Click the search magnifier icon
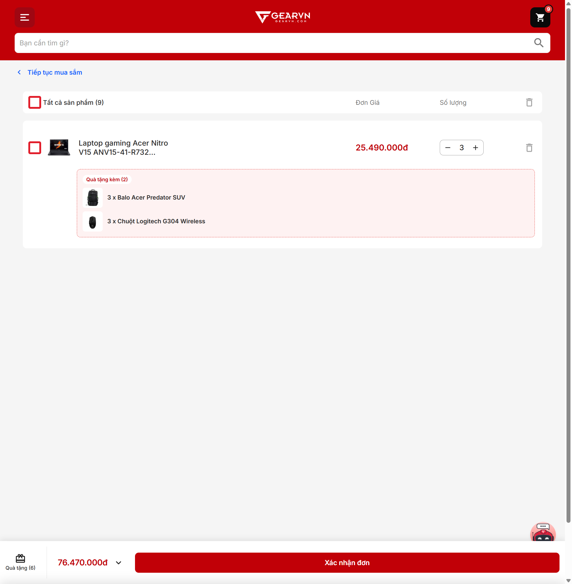Screen dimensions: 572x584 pos(538,43)
